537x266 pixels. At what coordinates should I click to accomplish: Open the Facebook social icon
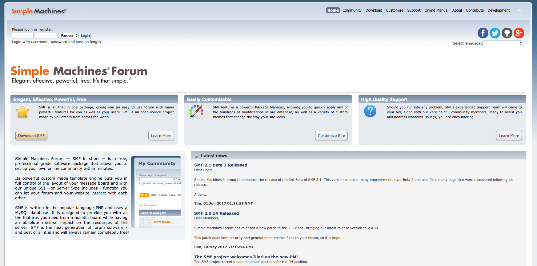(483, 33)
